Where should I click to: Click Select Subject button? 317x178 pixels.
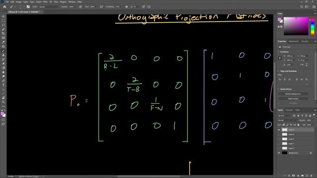pos(293,99)
